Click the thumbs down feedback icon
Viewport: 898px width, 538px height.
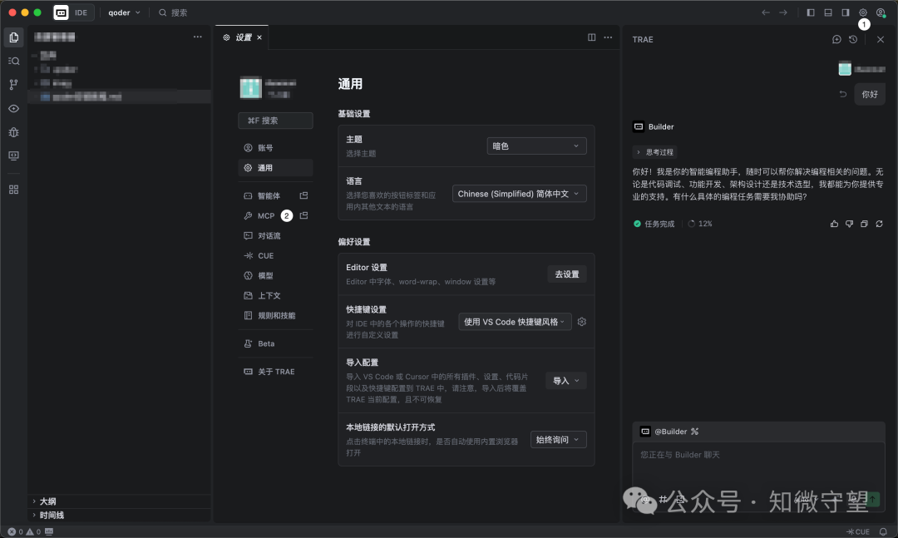point(849,224)
